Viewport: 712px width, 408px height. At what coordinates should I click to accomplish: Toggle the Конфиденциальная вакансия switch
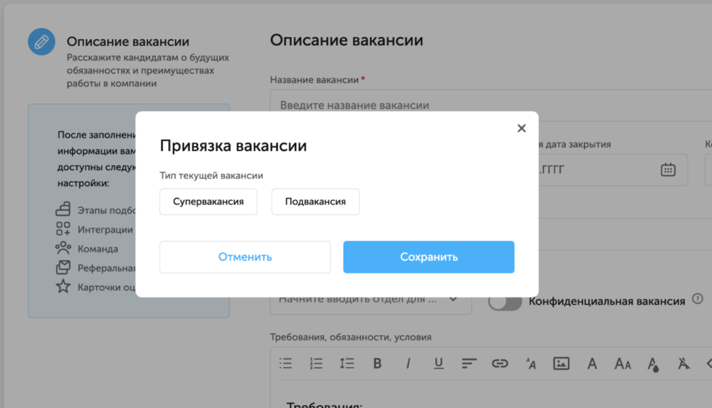click(505, 302)
